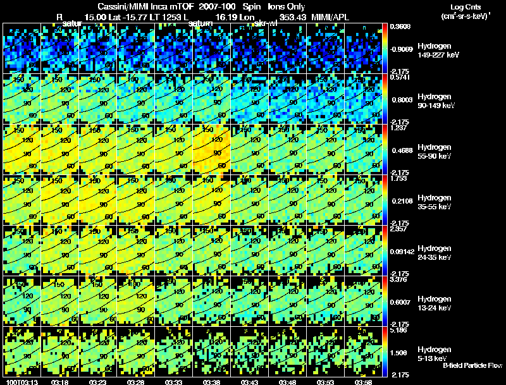Click the '0.4688' colorbar midpoint value

pos(401,150)
